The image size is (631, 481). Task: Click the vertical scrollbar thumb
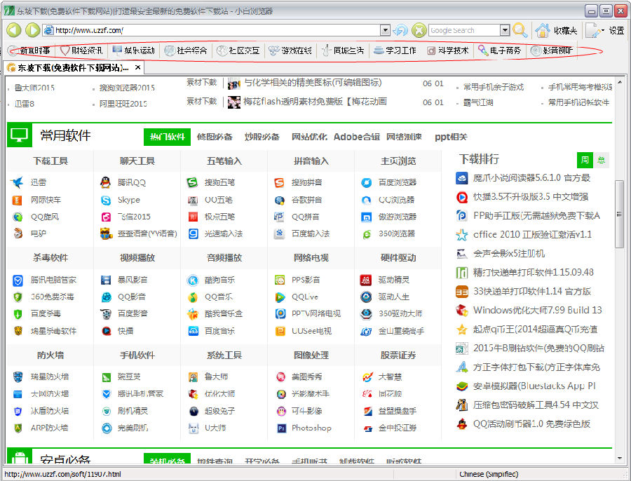(x=619, y=214)
